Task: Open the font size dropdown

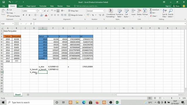Action: (42, 11)
